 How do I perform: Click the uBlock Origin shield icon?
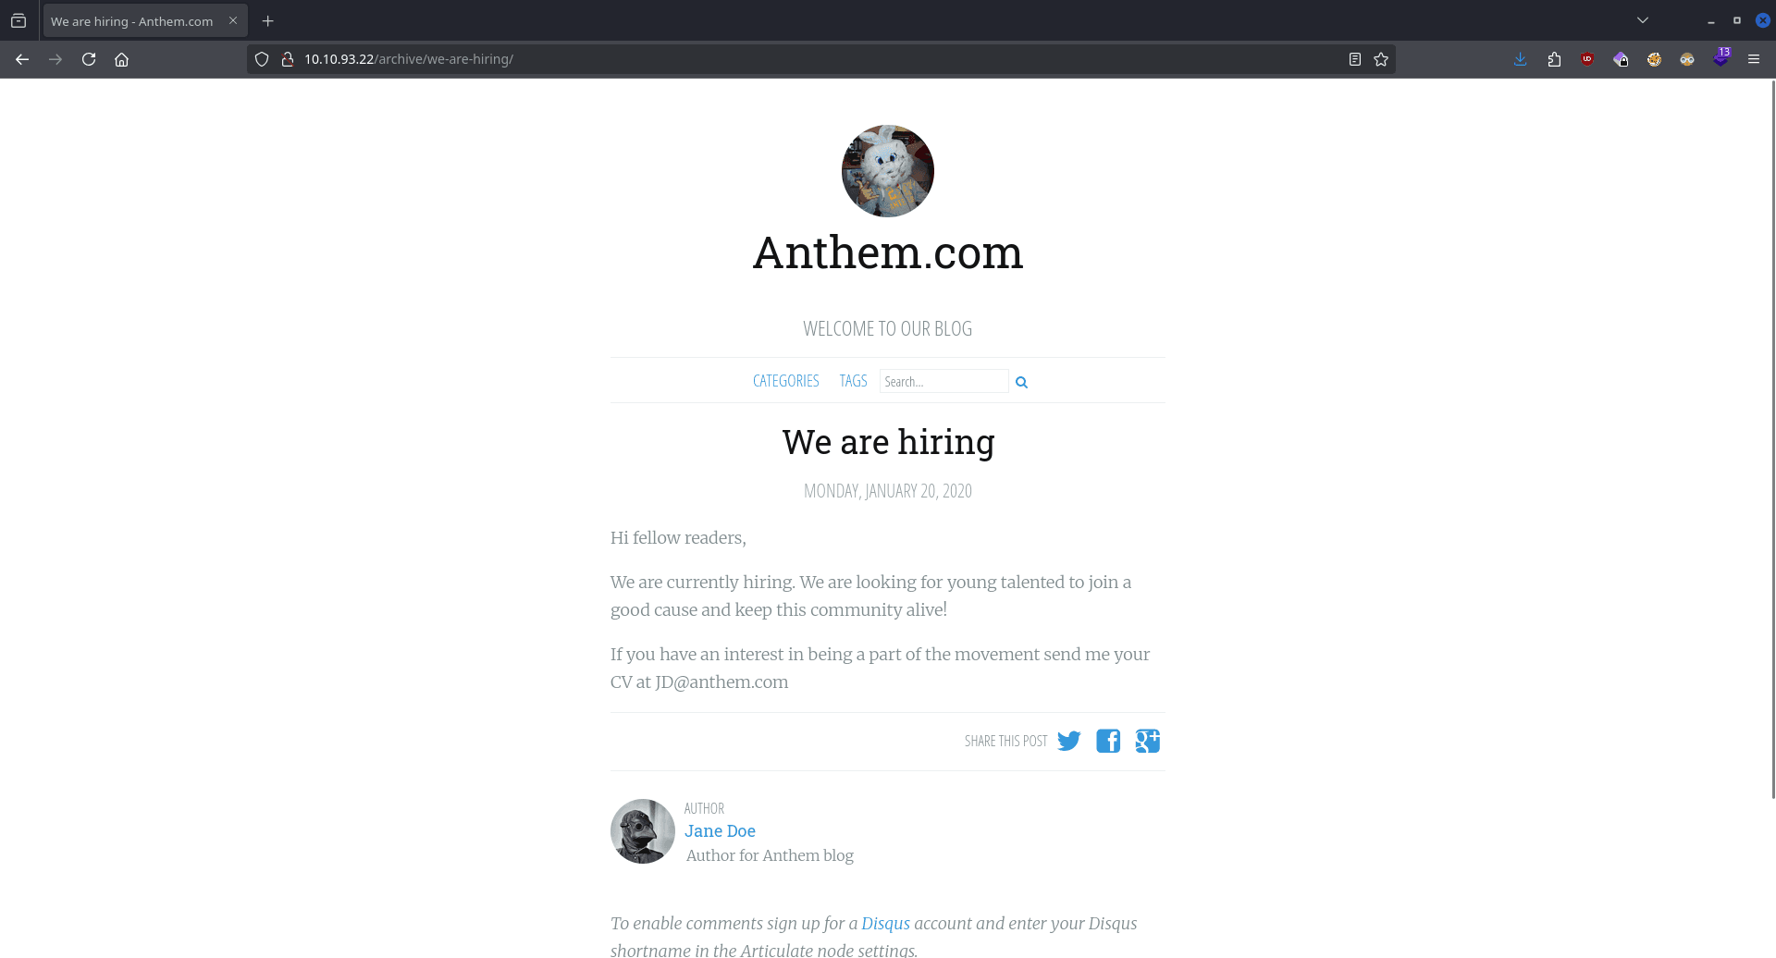[1587, 59]
